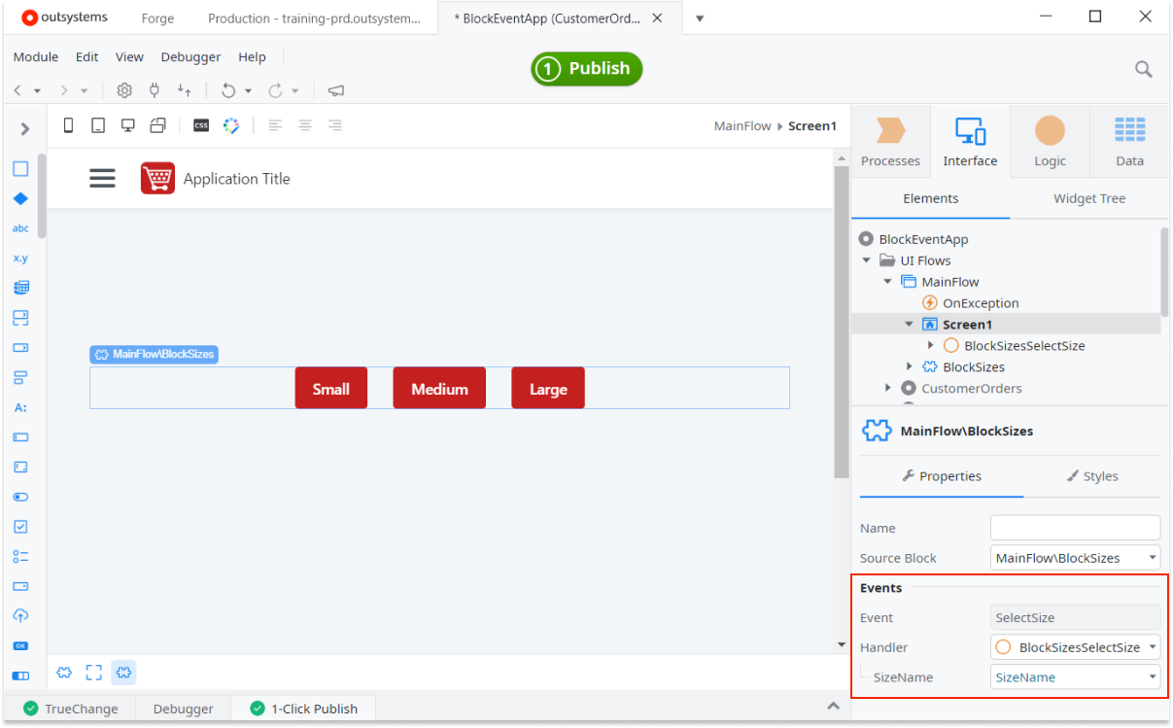Open the CSS style sheet editor
The height and width of the screenshot is (728, 1173).
201,125
